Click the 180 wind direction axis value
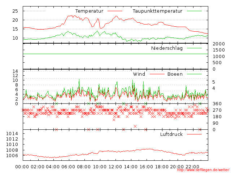 click(x=217, y=117)
